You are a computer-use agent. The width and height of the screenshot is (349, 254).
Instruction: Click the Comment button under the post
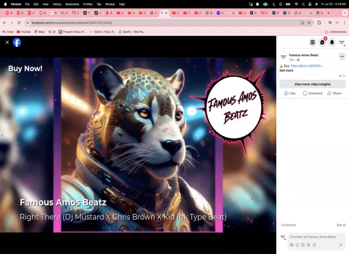point(313,93)
